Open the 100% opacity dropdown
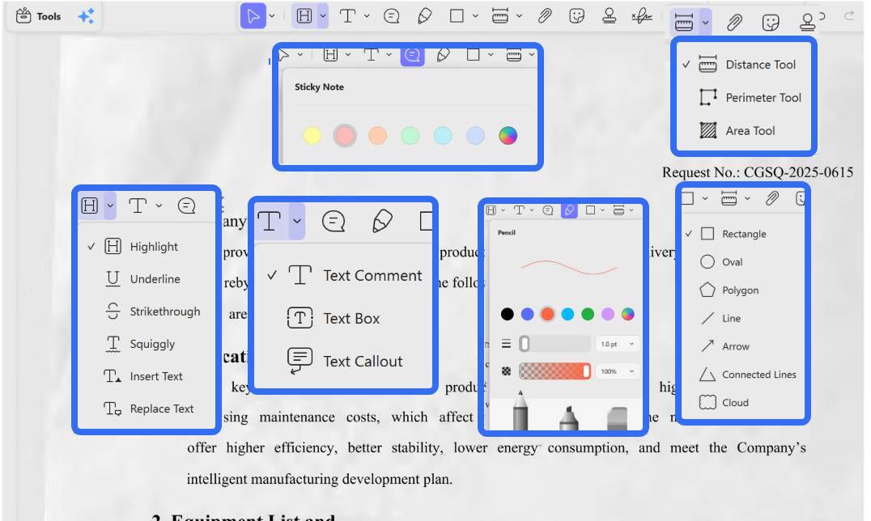This screenshot has width=871, height=521. click(617, 371)
